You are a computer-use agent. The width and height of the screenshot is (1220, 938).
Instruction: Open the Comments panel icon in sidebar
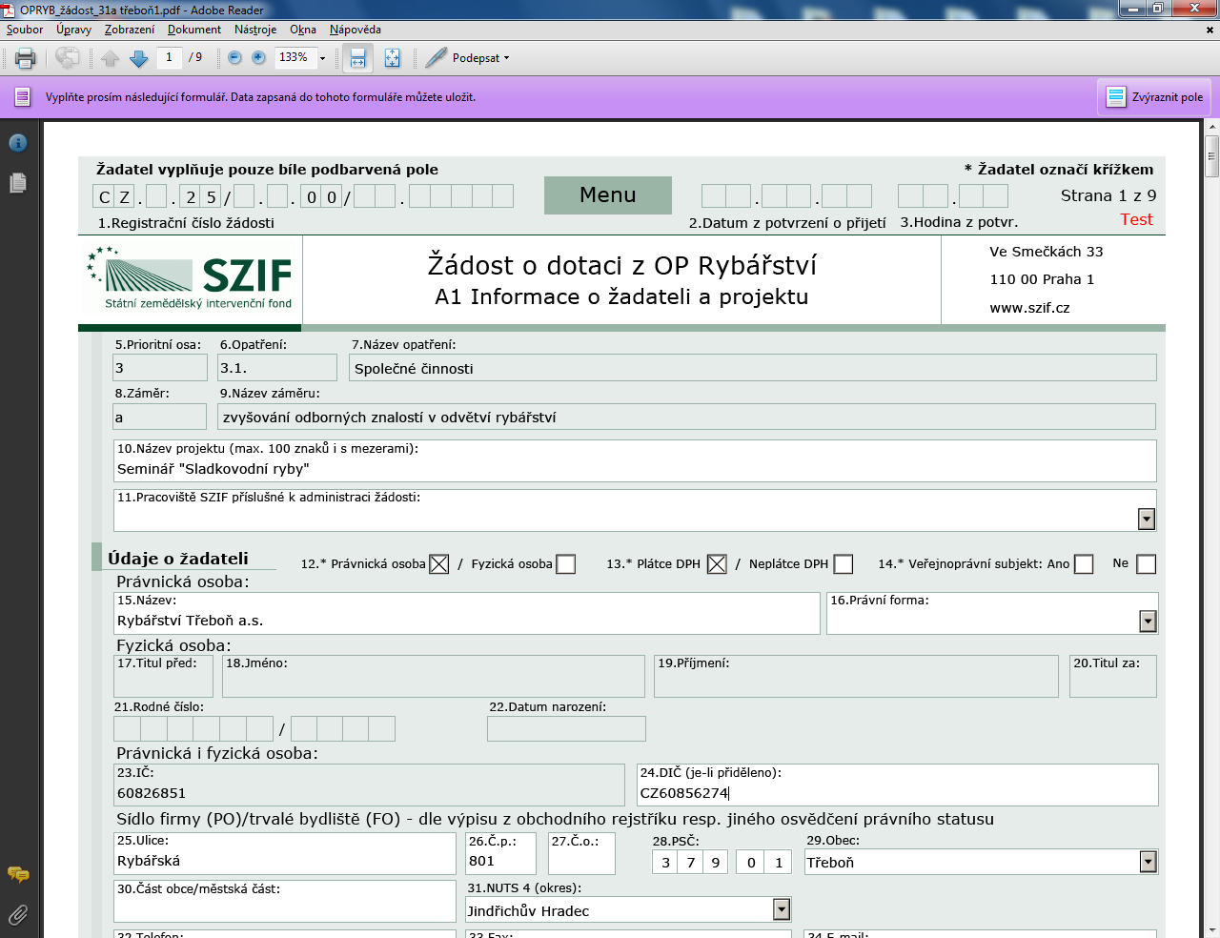click(18, 874)
